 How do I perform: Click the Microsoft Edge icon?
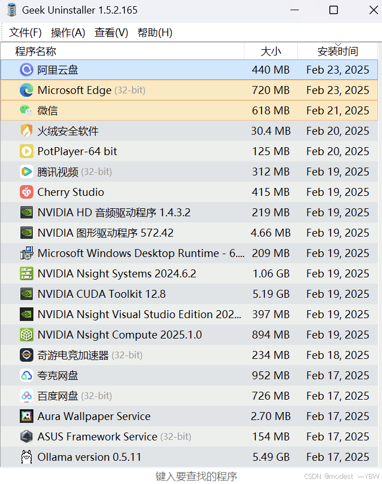[27, 90]
